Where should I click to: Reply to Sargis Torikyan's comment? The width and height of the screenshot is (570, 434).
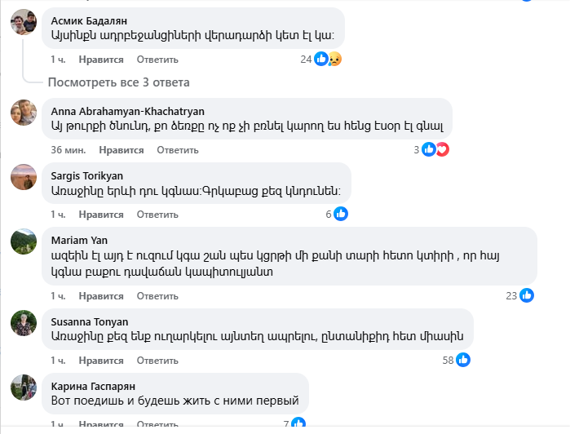click(x=157, y=215)
